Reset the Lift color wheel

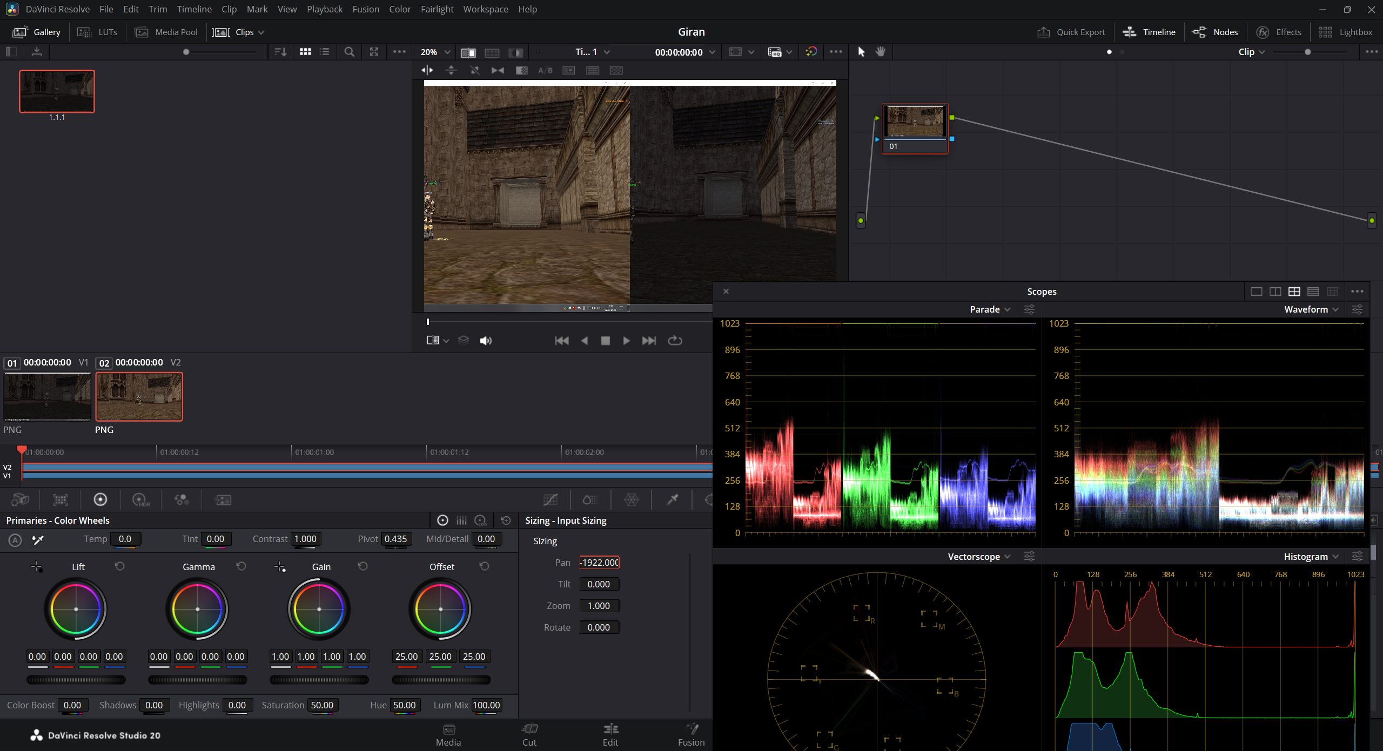click(120, 566)
